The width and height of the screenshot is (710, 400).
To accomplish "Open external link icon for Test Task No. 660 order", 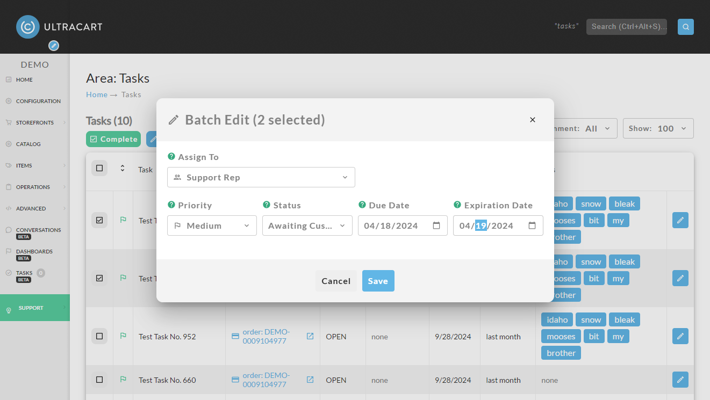I will (x=310, y=380).
